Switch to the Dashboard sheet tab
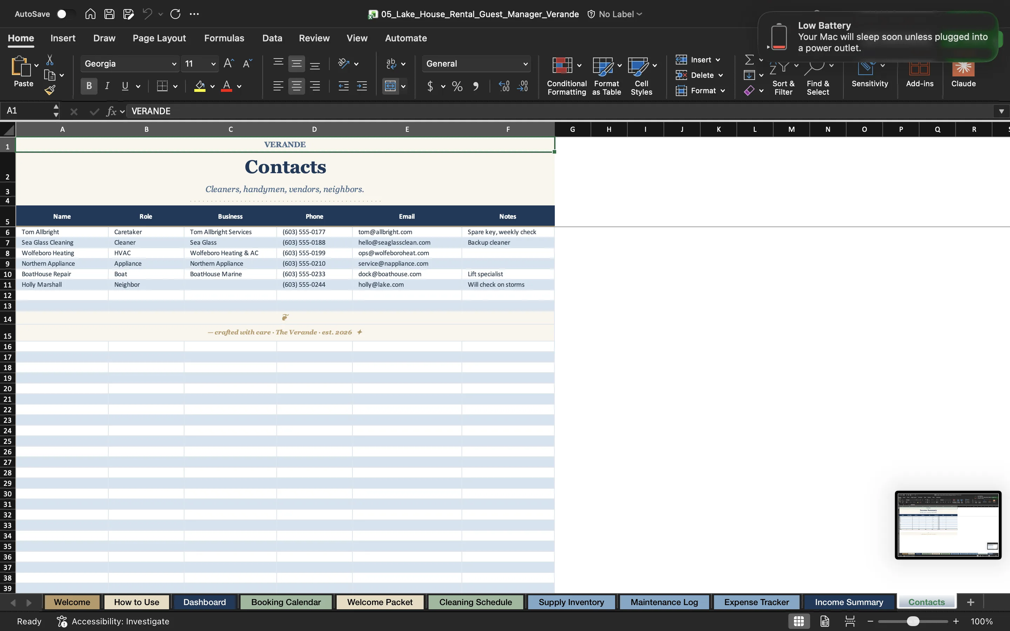The width and height of the screenshot is (1010, 631). pyautogui.click(x=204, y=602)
